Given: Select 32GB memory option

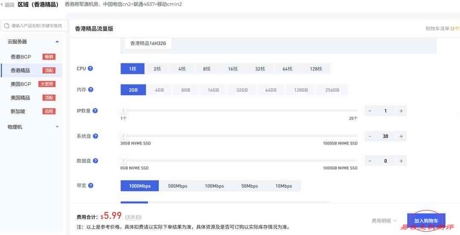Looking at the screenshot, I should (x=242, y=90).
